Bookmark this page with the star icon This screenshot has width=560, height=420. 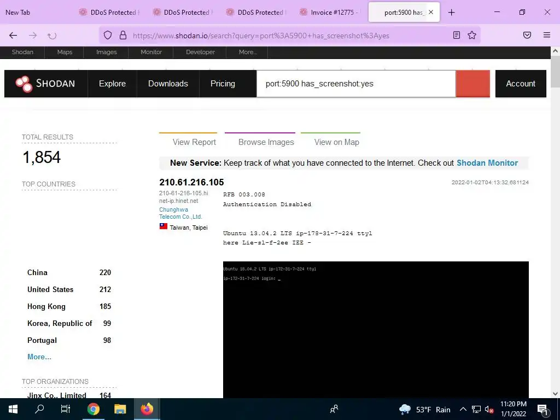(x=472, y=35)
